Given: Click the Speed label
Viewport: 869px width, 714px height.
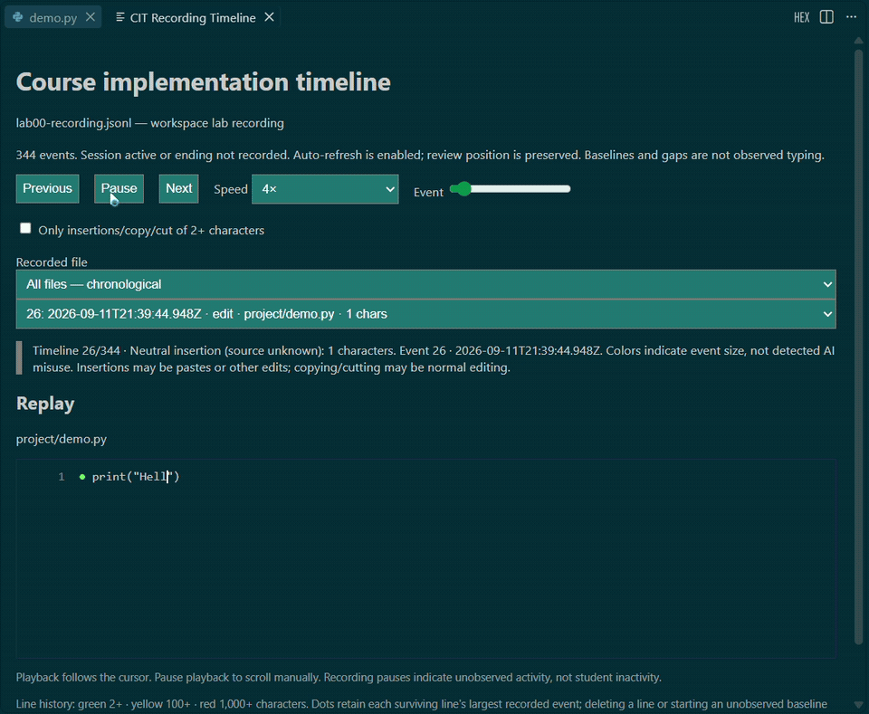Looking at the screenshot, I should (x=231, y=189).
